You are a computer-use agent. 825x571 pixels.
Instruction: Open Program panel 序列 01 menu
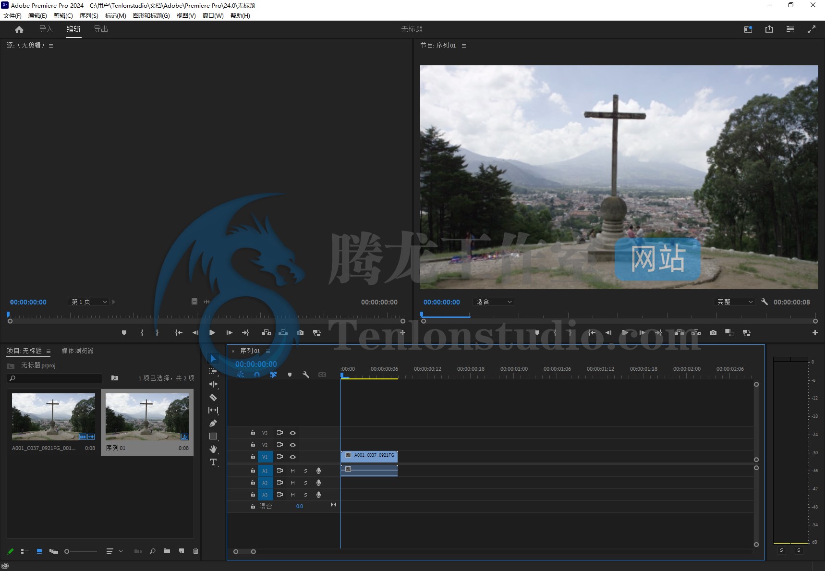[x=464, y=46]
